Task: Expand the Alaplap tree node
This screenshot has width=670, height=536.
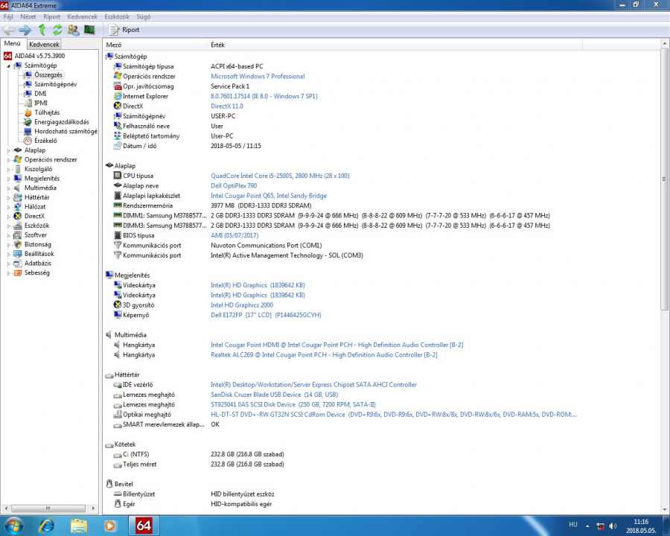Action: pos(8,150)
